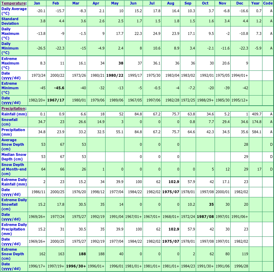Select the January daily average -20.1
This screenshot has height=272, width=274.
[x=41, y=11]
